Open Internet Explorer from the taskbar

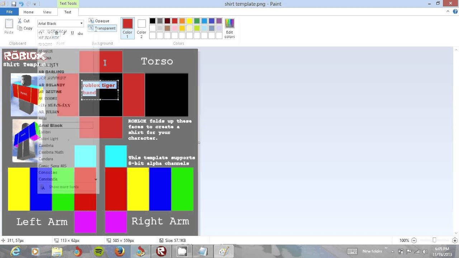tap(15, 252)
